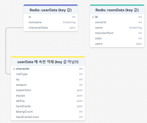The width and height of the screenshot is (147, 123).
Task: Click the int type of roleType
Action: click(x=81, y=74)
